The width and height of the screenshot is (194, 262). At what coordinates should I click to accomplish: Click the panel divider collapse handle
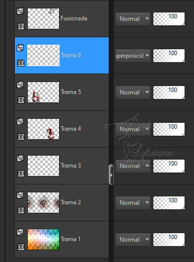point(111,175)
